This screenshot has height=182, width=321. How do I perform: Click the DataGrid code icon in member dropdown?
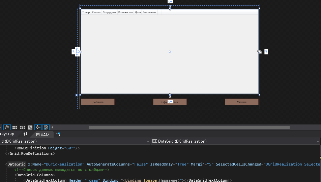[x=155, y=141]
